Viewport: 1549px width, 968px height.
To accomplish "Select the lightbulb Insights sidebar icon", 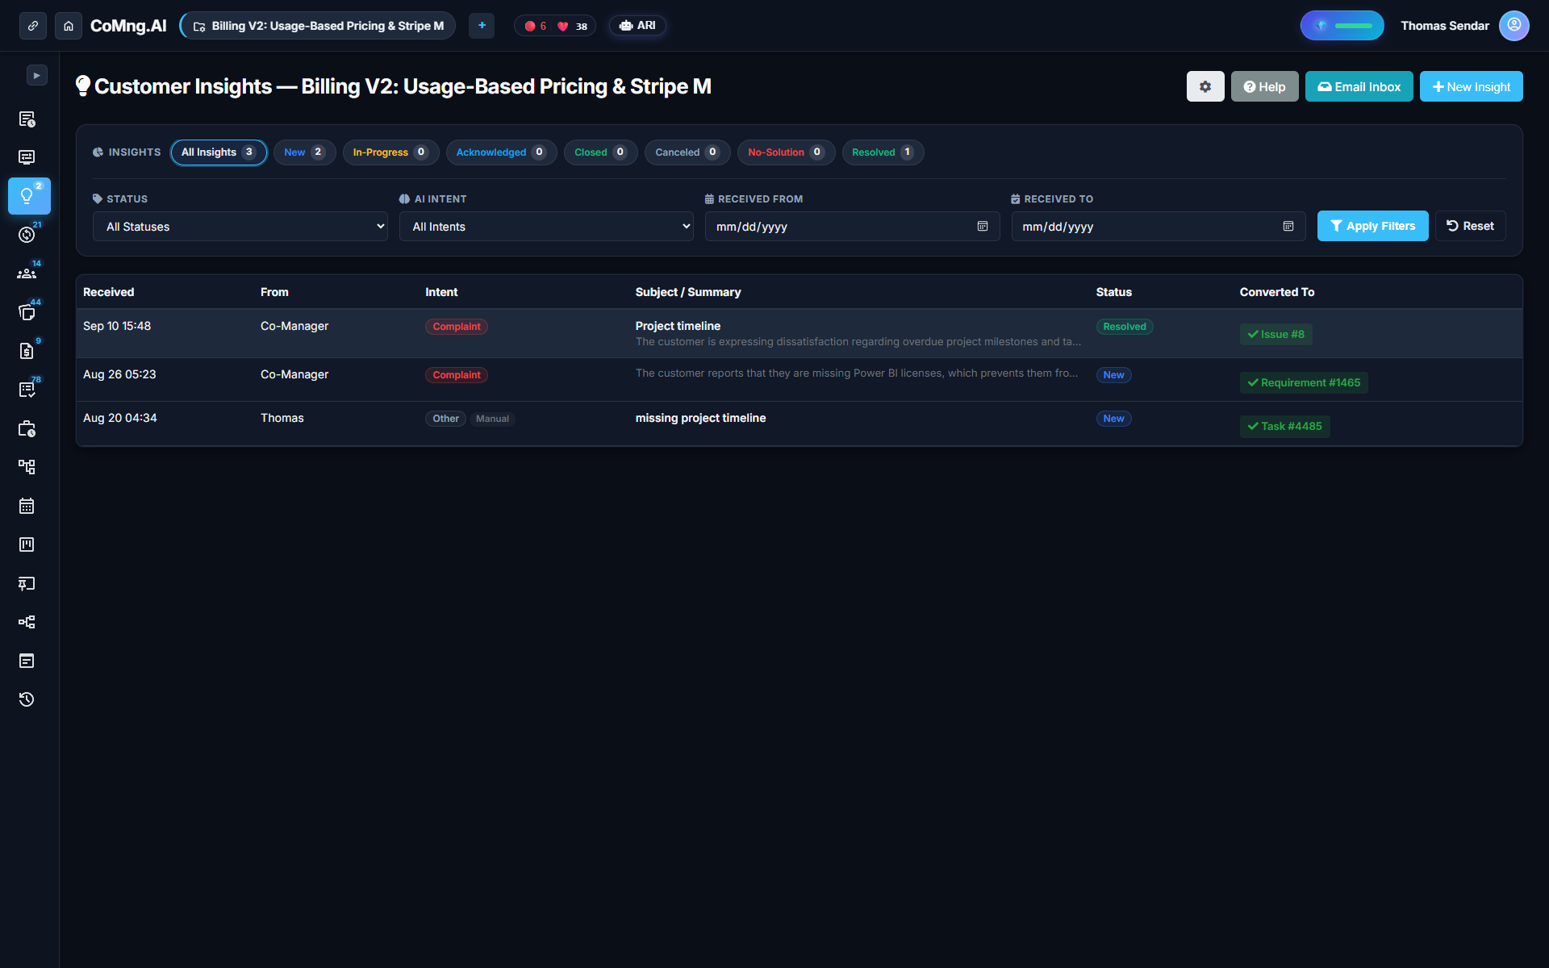I will [x=29, y=196].
